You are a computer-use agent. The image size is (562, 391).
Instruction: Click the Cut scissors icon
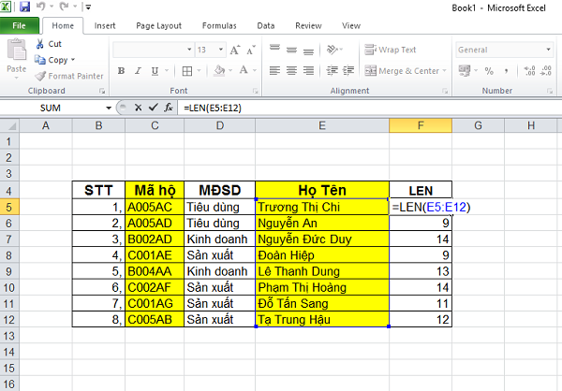[x=40, y=44]
